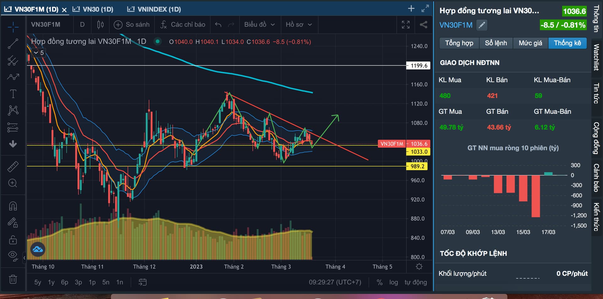Select the trend line drawing tool
This screenshot has width=603, height=299.
13,44
